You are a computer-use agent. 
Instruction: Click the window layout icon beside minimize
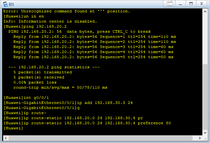[x=170, y=4]
